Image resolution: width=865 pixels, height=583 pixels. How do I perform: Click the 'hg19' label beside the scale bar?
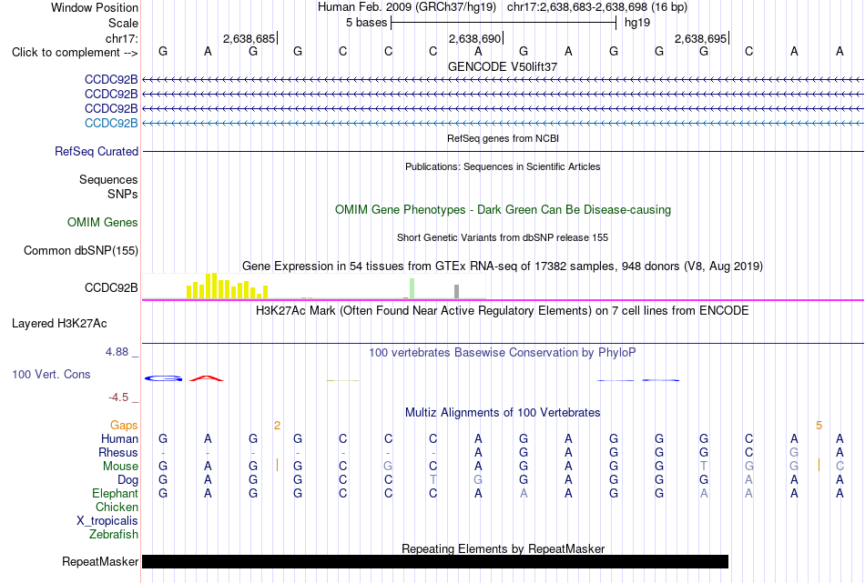(637, 23)
